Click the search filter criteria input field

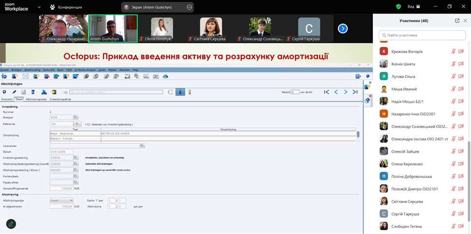pos(116,92)
